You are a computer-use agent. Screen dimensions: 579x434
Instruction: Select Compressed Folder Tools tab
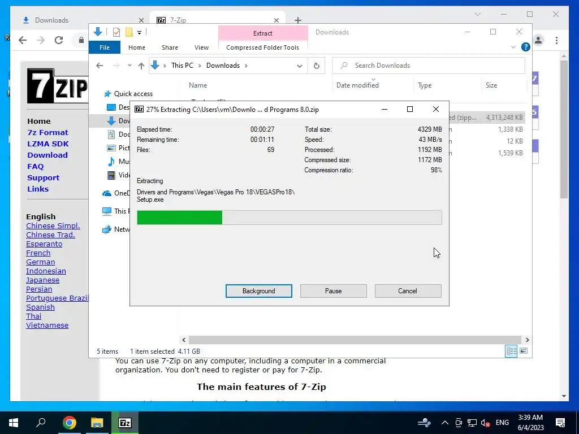click(262, 47)
